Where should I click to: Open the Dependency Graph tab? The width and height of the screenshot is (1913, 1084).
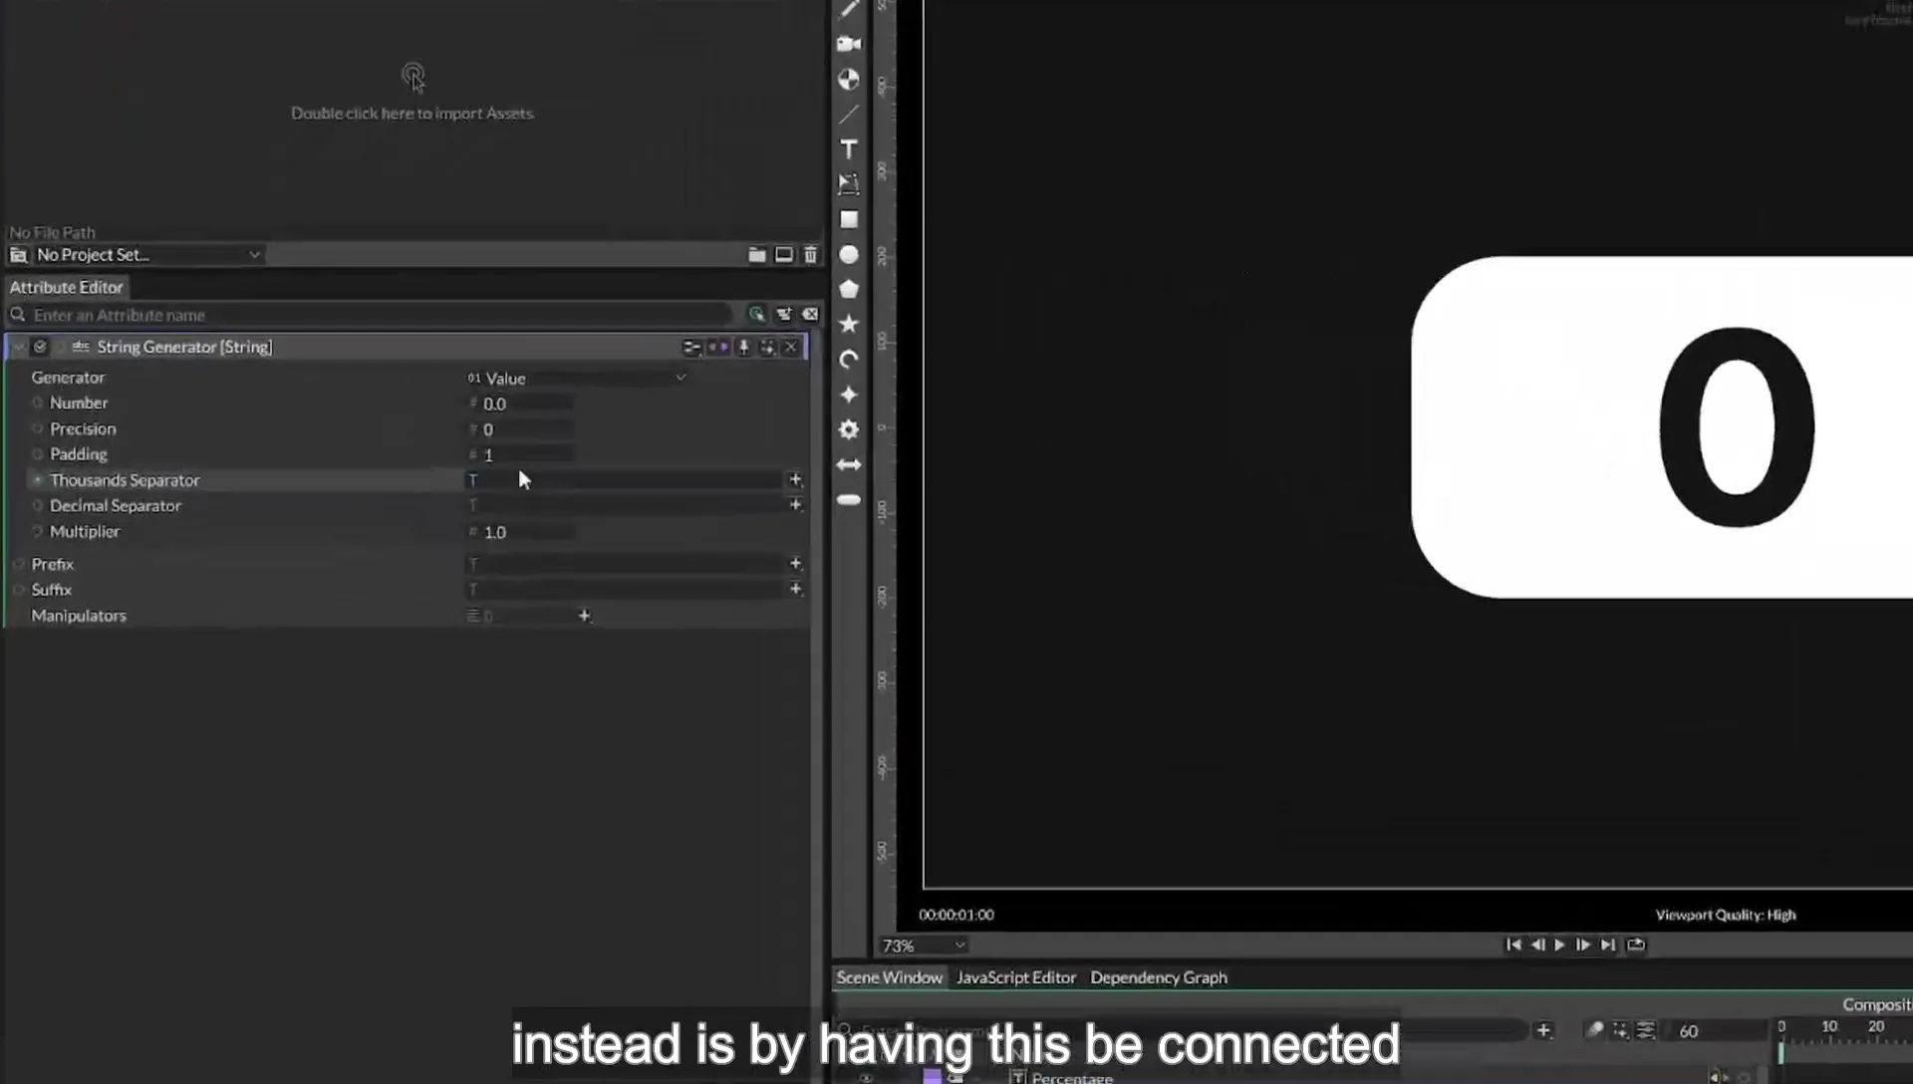click(1159, 977)
